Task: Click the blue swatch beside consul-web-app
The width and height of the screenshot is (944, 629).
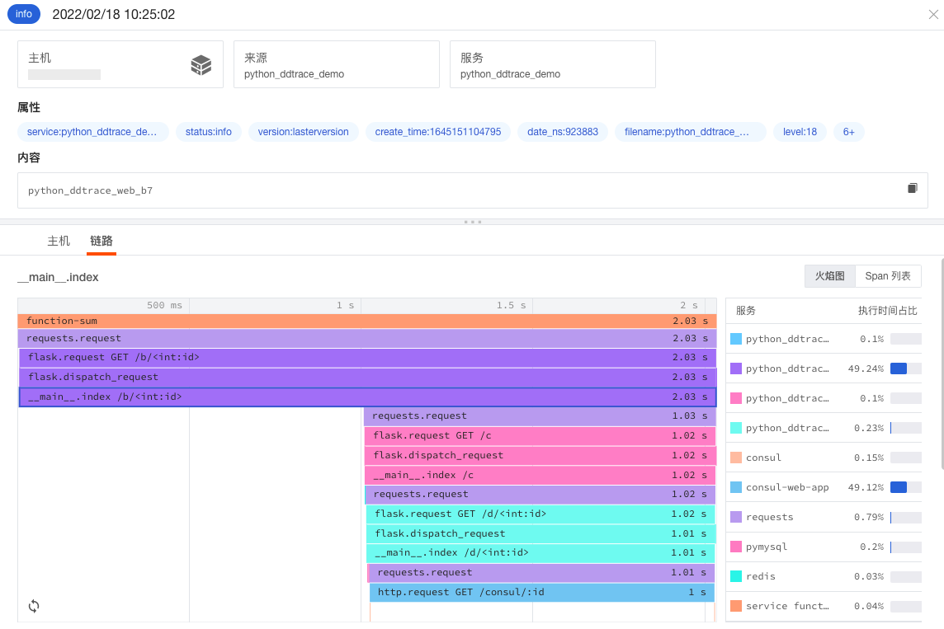Action: (736, 487)
